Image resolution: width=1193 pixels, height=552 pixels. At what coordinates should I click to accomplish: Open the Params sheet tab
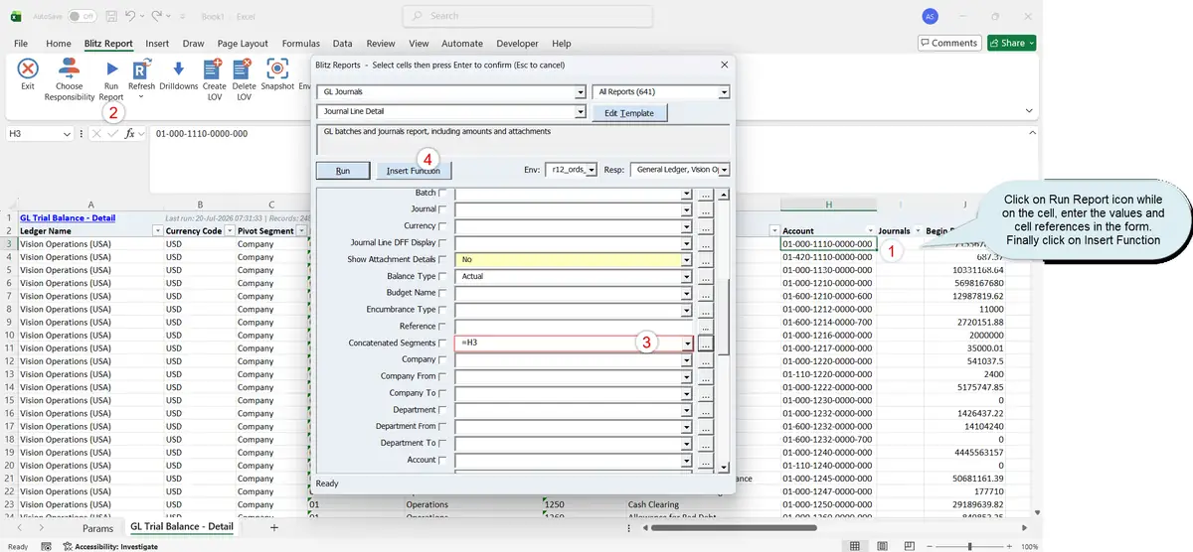[x=97, y=528]
